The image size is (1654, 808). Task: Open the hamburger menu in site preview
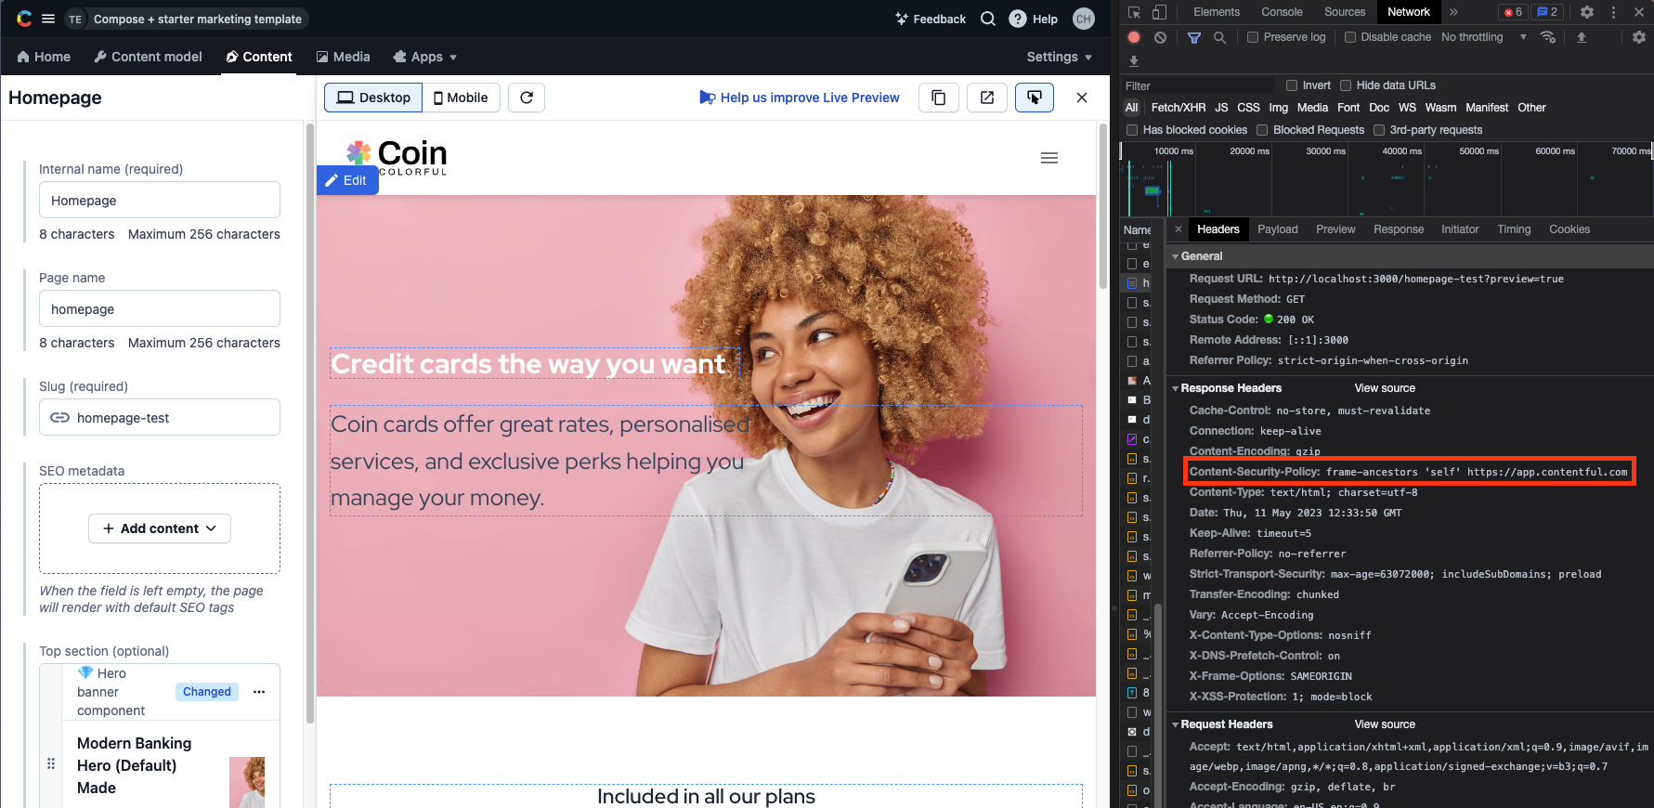click(1049, 158)
